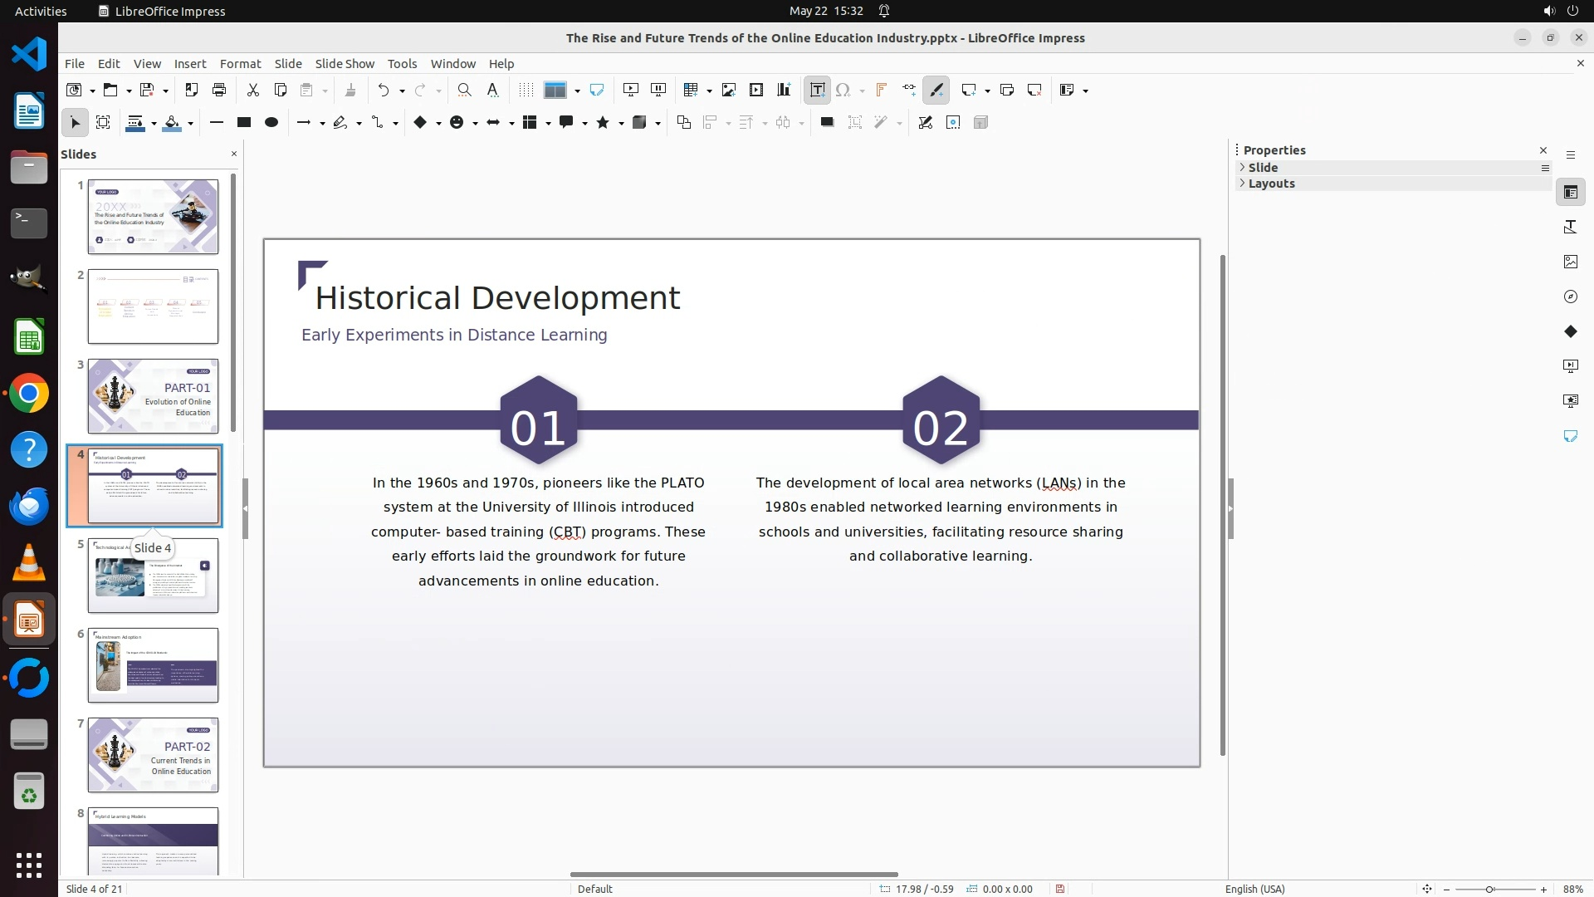Open the sidebar Gallery panel icon
The width and height of the screenshot is (1594, 897).
tap(1570, 262)
